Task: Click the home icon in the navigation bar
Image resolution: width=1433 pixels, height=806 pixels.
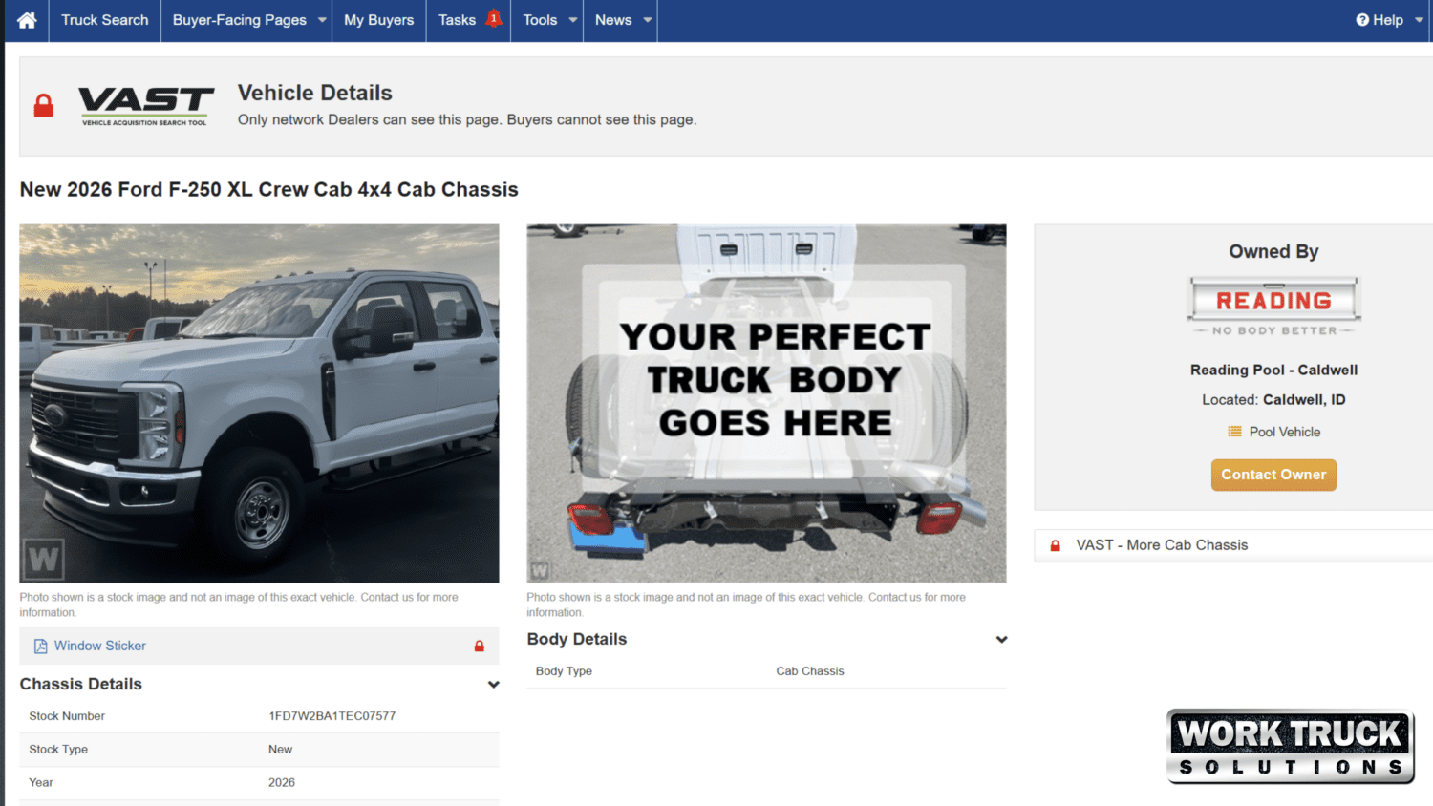Action: (x=26, y=19)
